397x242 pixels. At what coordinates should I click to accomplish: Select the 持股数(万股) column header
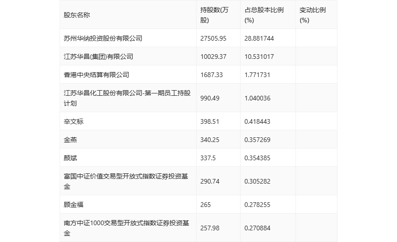coord(214,15)
